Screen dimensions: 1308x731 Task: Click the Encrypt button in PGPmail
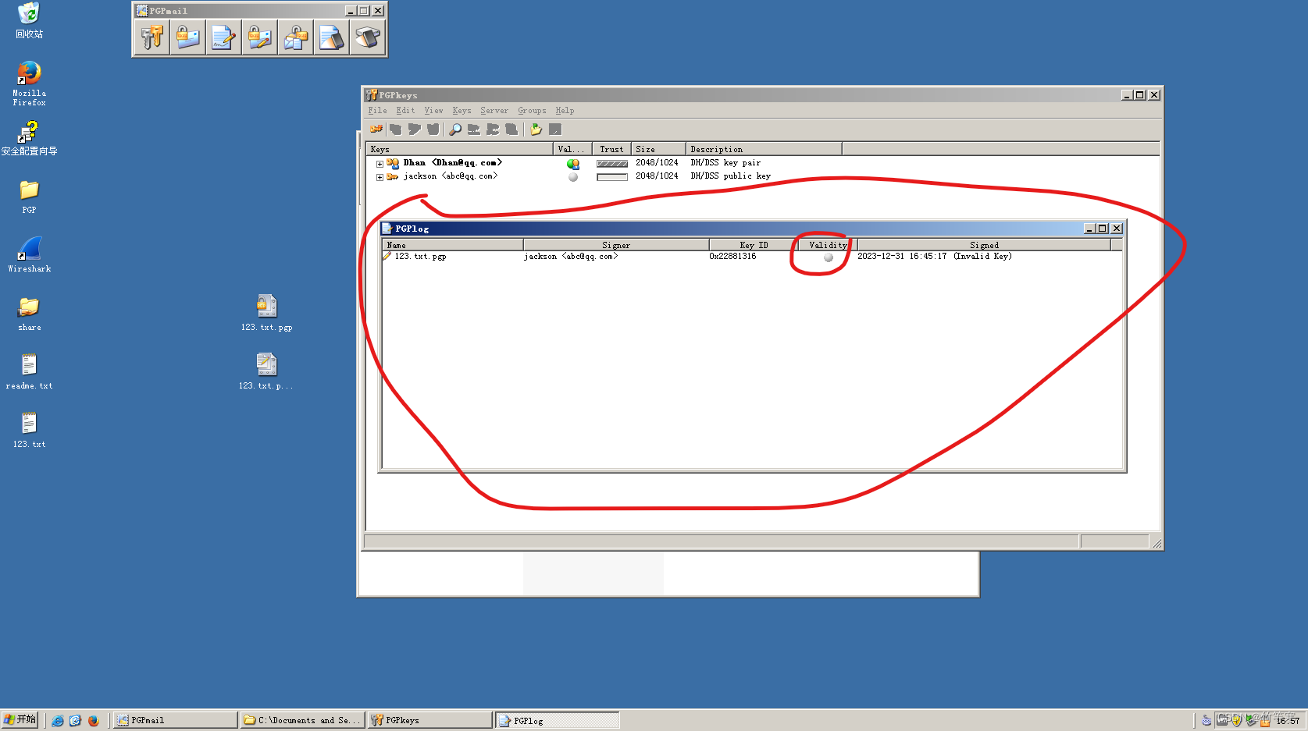pos(188,37)
